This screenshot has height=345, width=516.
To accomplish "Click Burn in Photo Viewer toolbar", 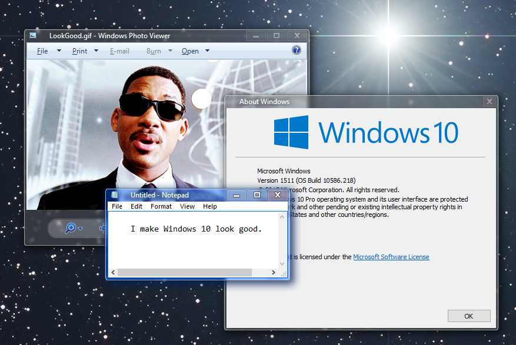I will tap(154, 51).
